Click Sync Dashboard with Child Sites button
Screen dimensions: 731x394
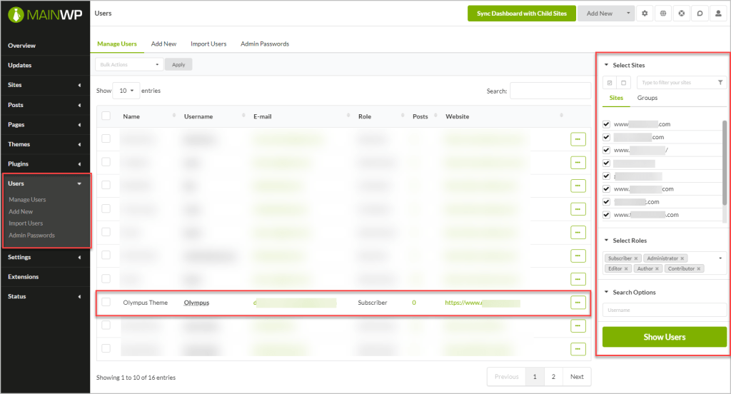point(522,14)
